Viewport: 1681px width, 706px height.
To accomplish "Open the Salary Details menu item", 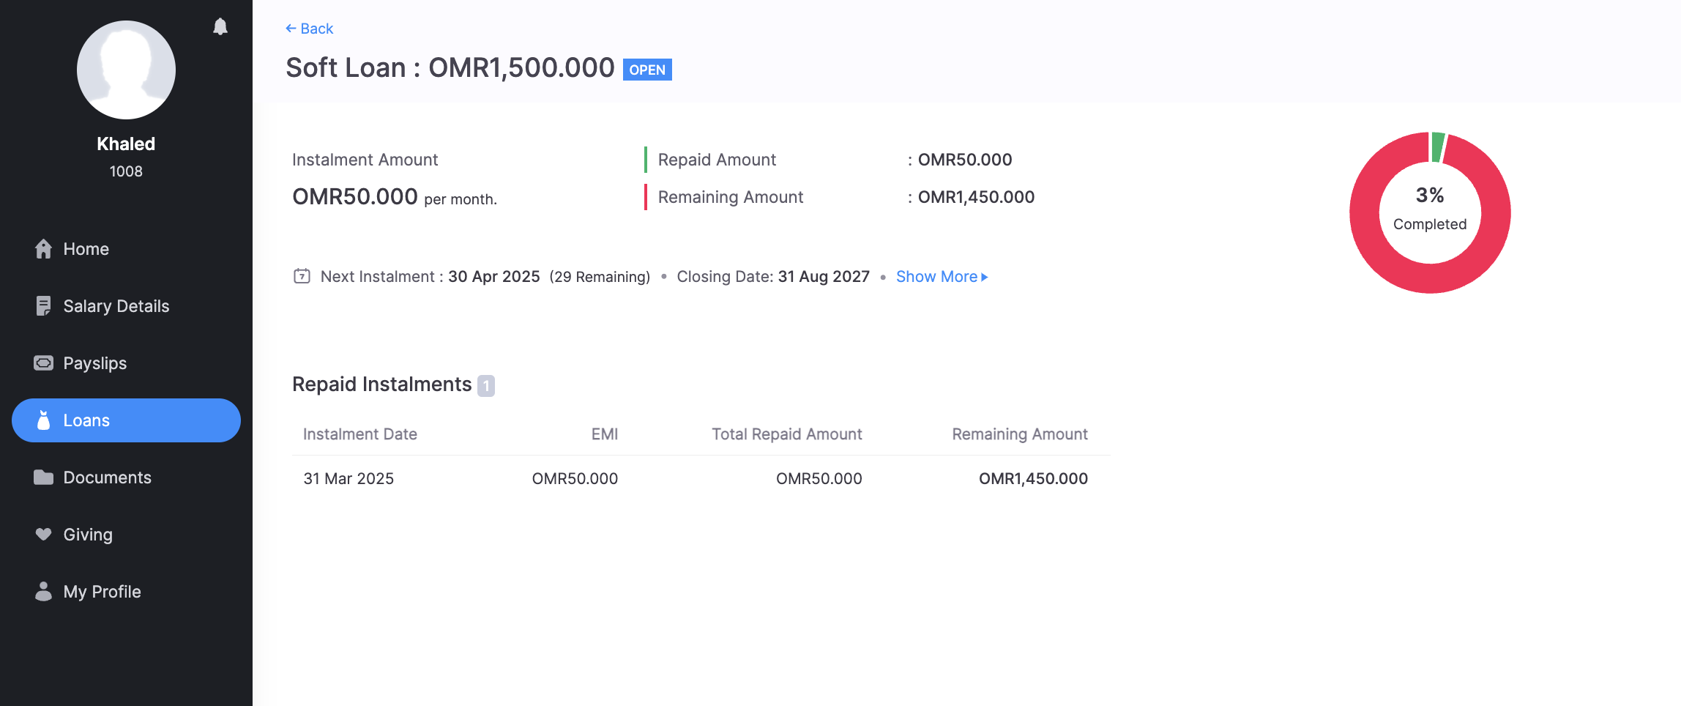I will pyautogui.click(x=116, y=306).
